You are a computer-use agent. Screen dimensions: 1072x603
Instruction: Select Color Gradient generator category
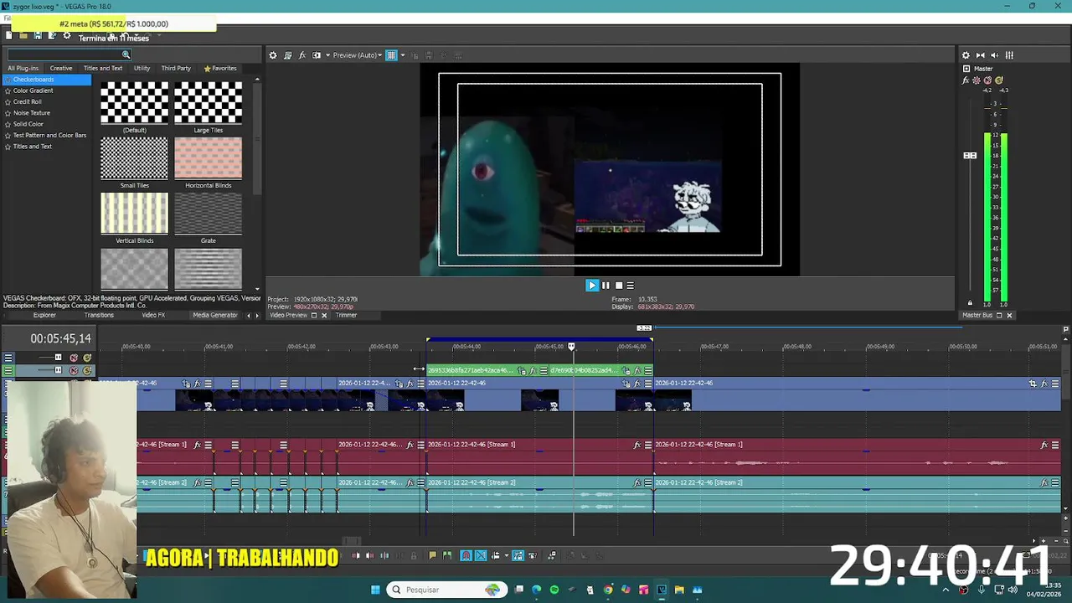coord(33,90)
